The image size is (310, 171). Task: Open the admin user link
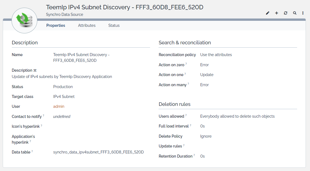tap(59, 106)
